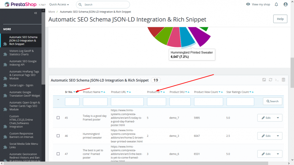The image size is (294, 165).
Task: Click the sidebar vertical scrollbar thumb
Action: [x=43, y=48]
